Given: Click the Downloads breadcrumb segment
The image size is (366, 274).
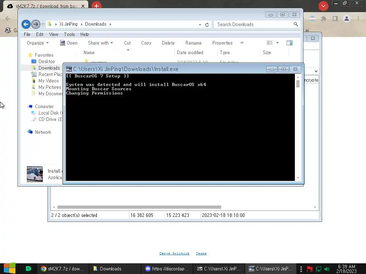Looking at the screenshot, I should [95, 24].
